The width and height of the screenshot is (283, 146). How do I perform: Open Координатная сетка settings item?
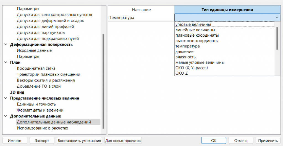tap(36, 68)
